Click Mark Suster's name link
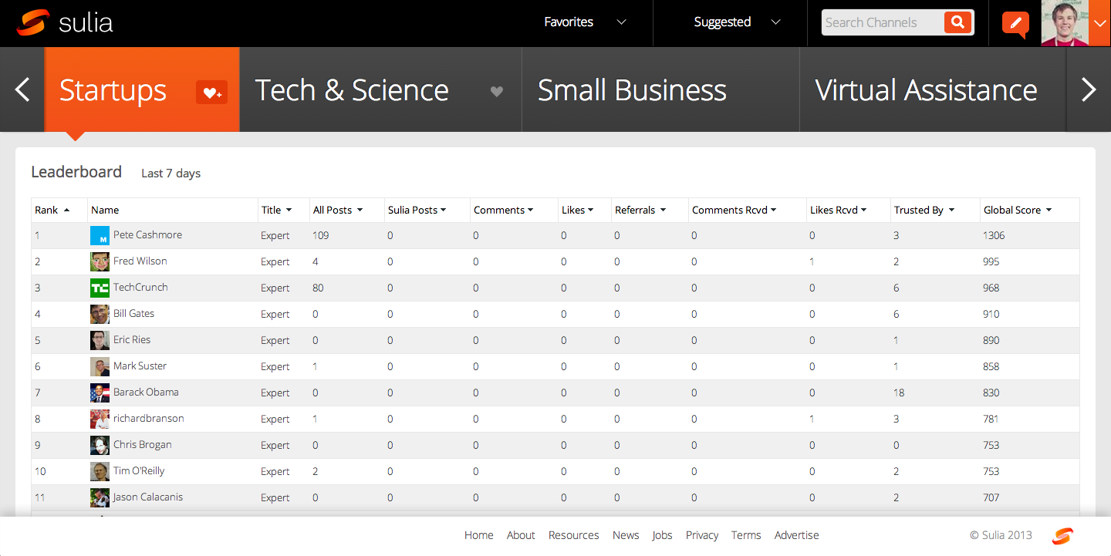The image size is (1111, 556). point(140,366)
